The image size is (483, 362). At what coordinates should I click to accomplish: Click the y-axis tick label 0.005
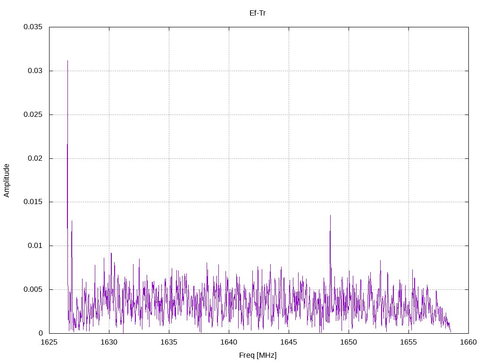click(33, 290)
